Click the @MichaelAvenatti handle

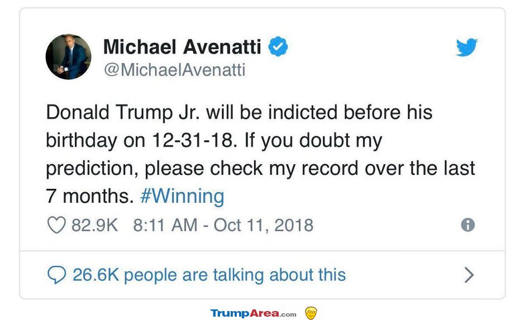click(x=175, y=70)
